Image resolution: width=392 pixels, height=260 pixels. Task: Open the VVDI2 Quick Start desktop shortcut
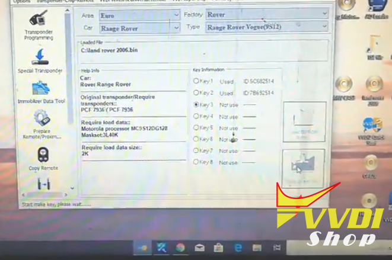[x=371, y=131]
